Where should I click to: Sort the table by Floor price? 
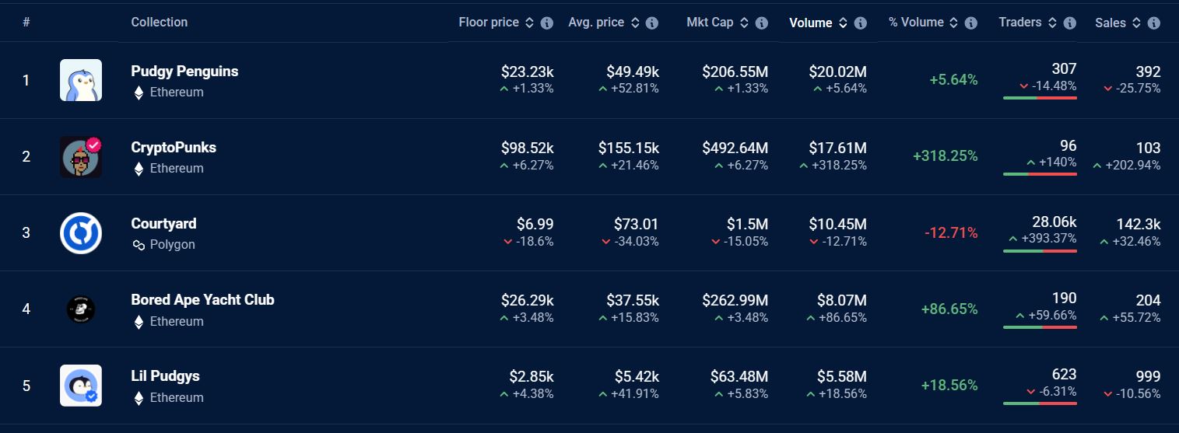[x=529, y=23]
